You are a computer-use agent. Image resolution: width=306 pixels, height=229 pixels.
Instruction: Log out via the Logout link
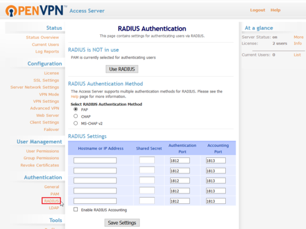[258, 10]
